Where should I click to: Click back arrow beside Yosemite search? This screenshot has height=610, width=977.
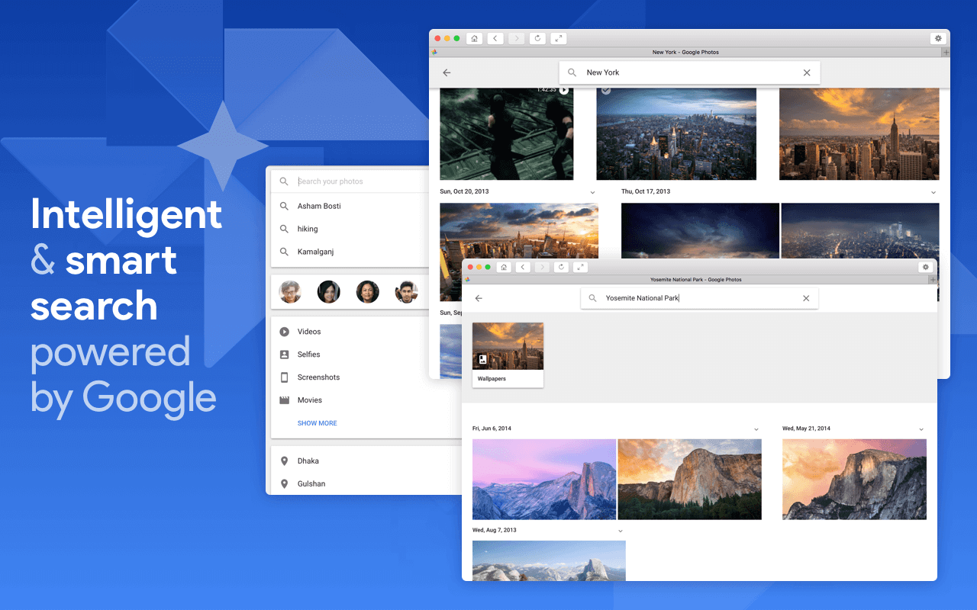tap(479, 298)
